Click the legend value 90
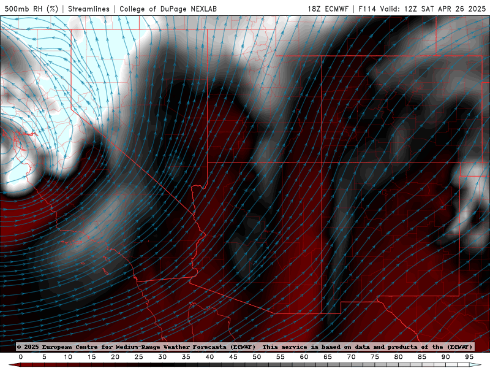The width and height of the screenshot is (490, 368). coord(445,357)
